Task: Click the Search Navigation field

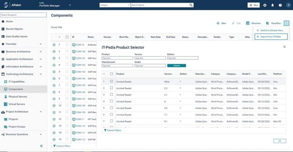Action: pyautogui.click(x=24, y=15)
